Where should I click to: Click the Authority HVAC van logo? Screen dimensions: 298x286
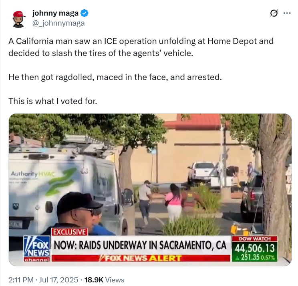(x=33, y=174)
